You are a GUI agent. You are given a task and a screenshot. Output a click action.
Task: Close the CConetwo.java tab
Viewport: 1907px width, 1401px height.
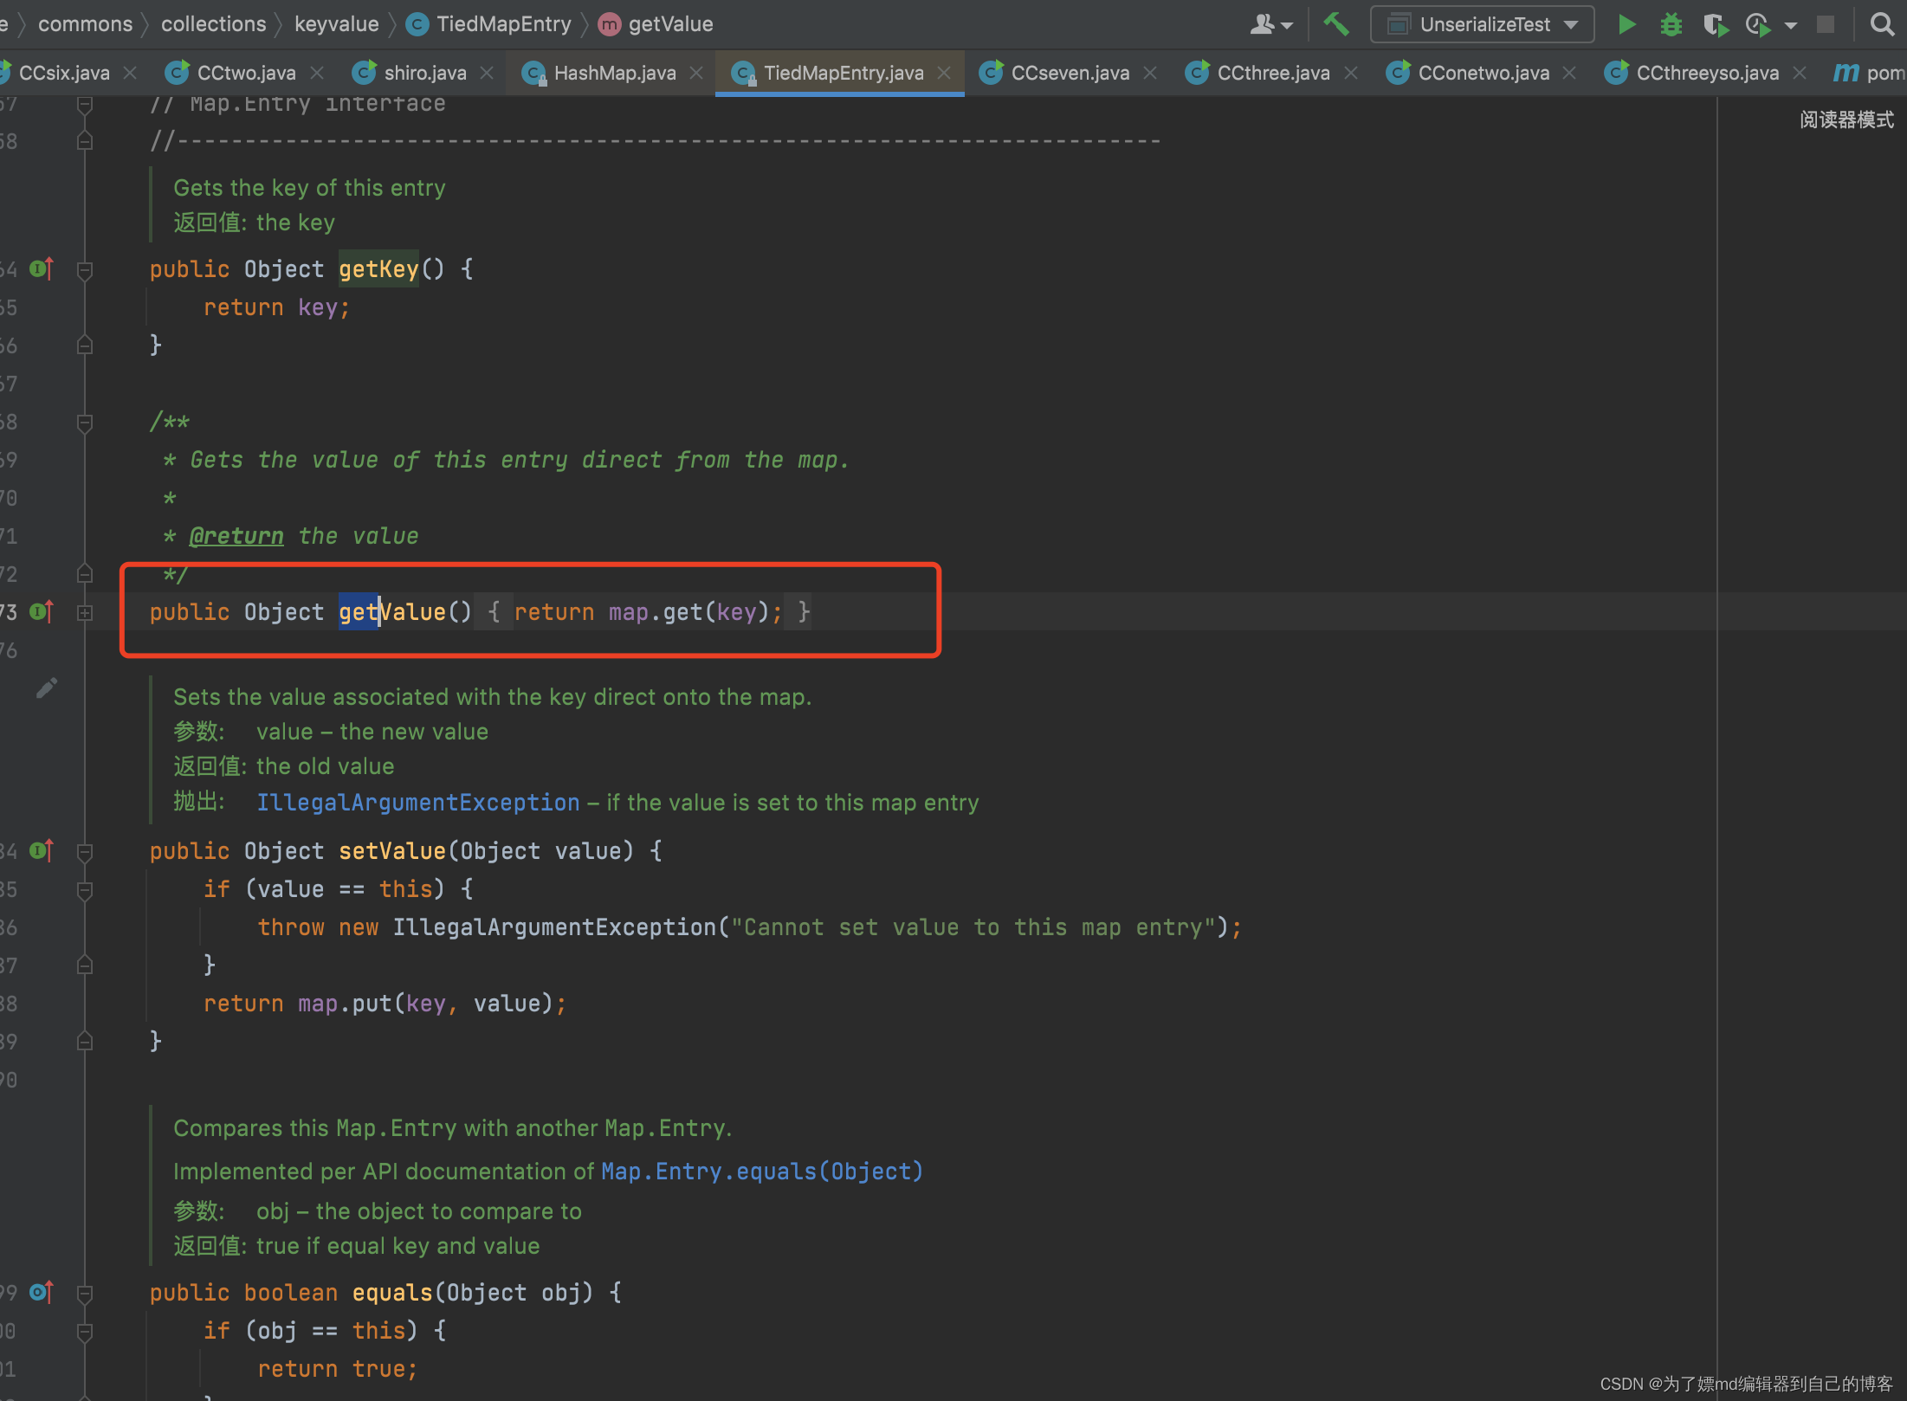pos(1569,73)
